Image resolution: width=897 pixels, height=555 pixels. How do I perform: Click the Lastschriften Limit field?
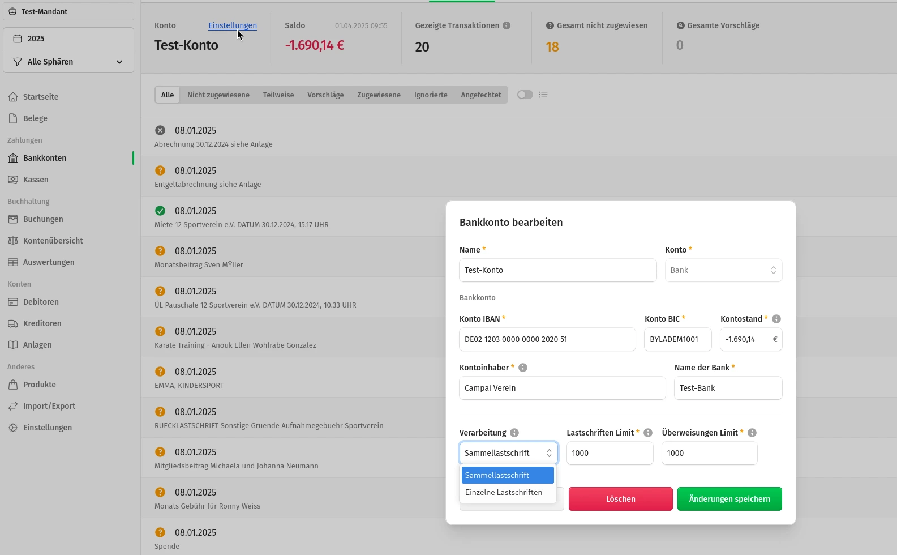tap(610, 453)
